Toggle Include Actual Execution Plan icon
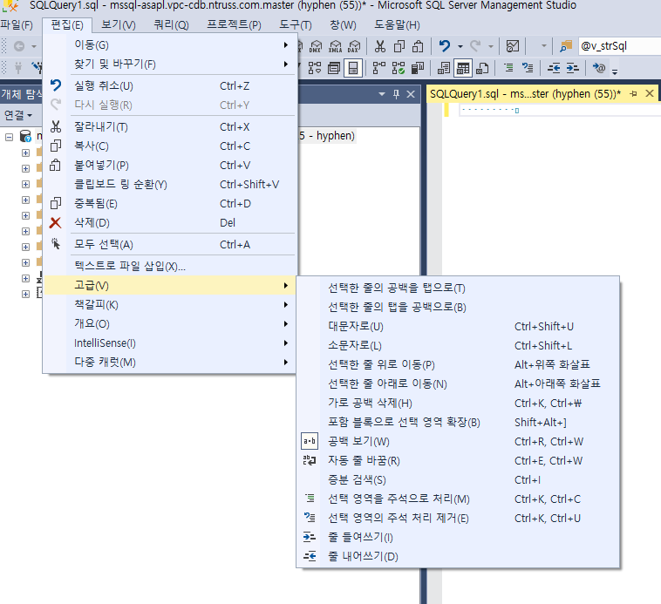Screen dimensions: 661x604 (x=379, y=68)
